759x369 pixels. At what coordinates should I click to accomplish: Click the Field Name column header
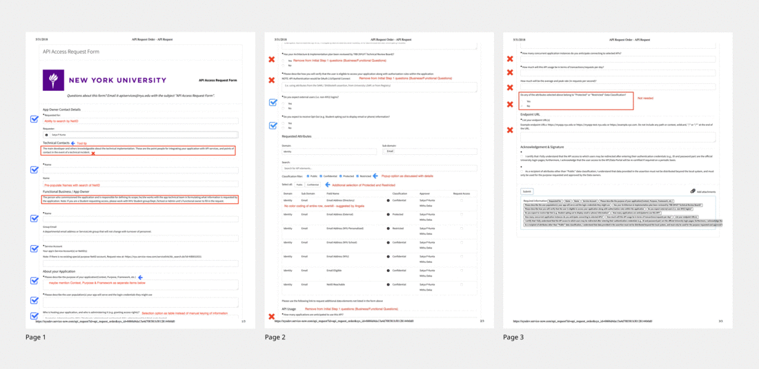[333, 193]
